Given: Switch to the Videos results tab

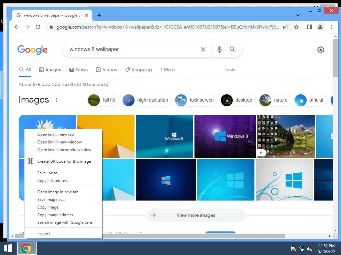Looking at the screenshot, I should coord(106,70).
